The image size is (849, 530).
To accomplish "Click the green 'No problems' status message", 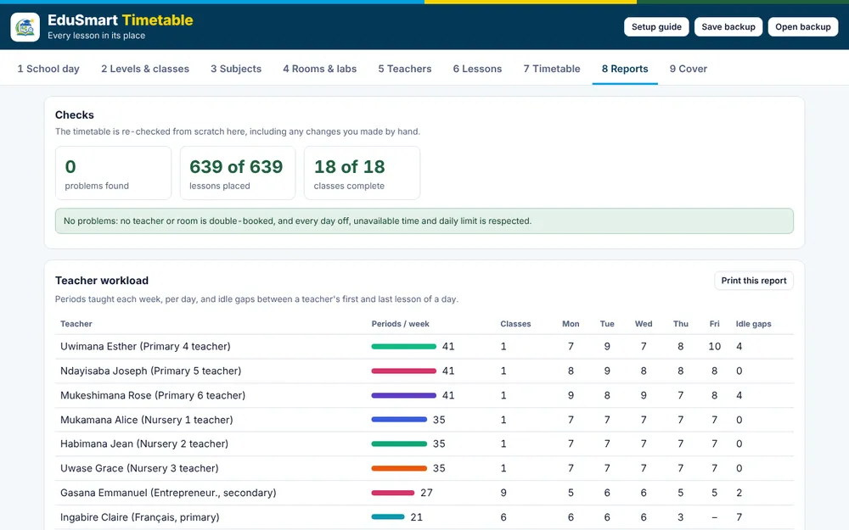I will [x=424, y=221].
